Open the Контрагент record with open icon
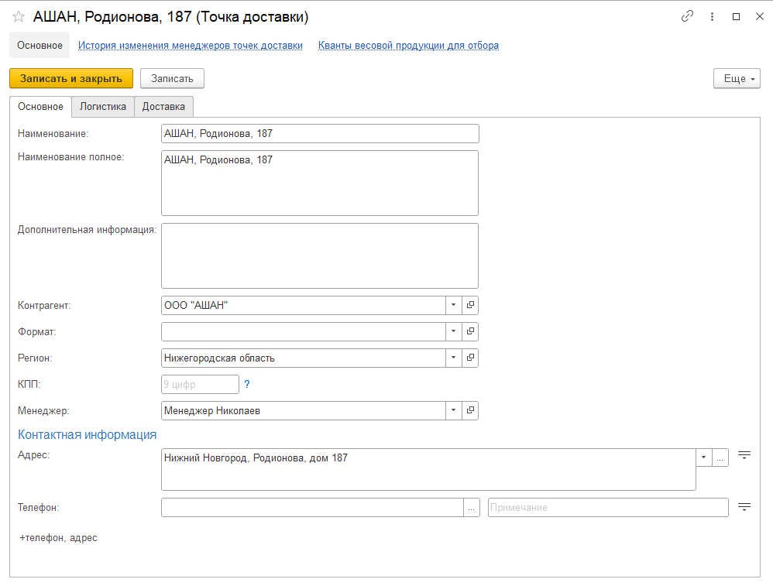This screenshot has height=586, width=773. 470,306
